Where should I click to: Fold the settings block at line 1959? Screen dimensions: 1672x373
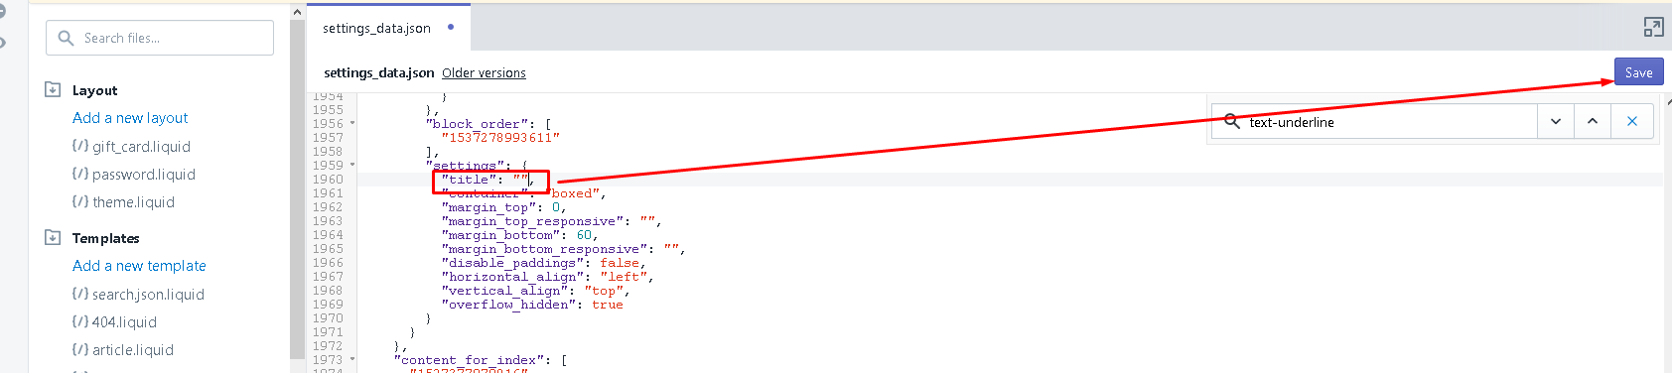(x=352, y=166)
